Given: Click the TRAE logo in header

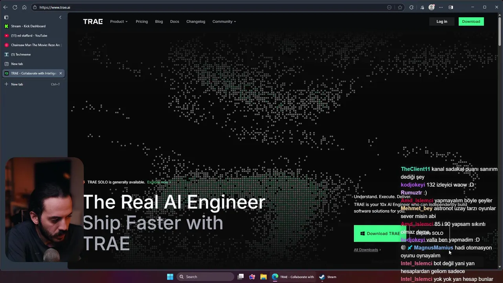Looking at the screenshot, I should pos(93,22).
